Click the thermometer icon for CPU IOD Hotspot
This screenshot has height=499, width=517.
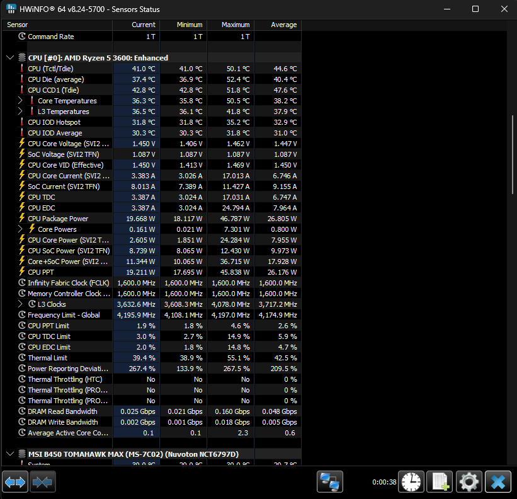coord(22,122)
